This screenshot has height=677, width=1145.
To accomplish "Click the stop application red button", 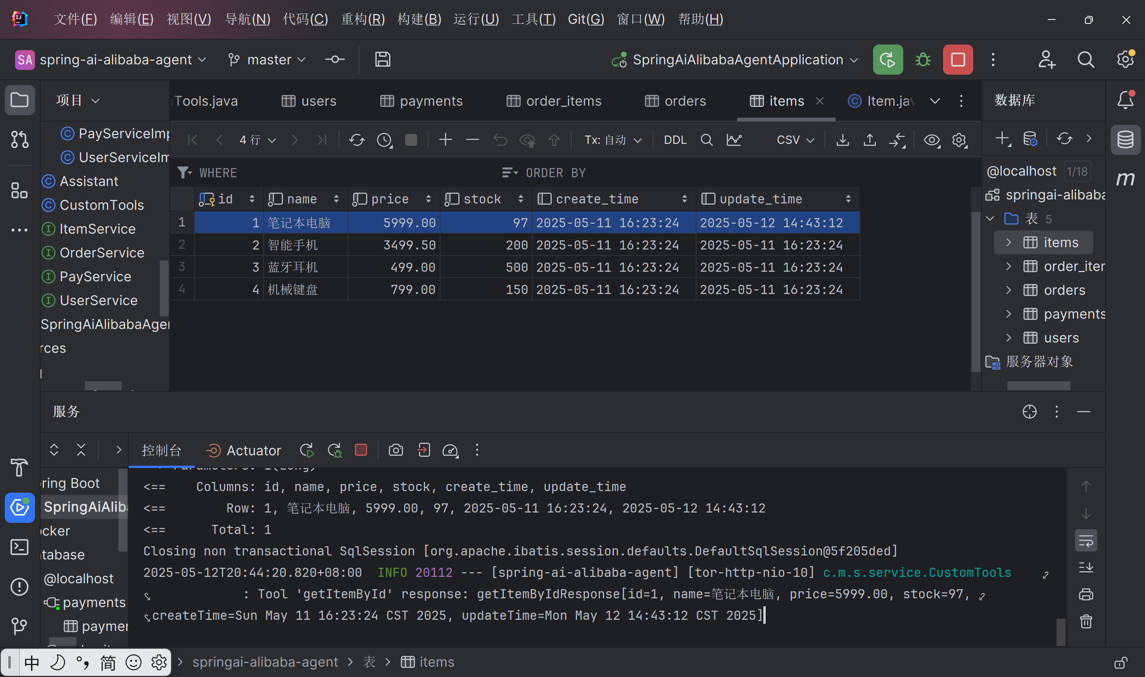I will click(957, 60).
